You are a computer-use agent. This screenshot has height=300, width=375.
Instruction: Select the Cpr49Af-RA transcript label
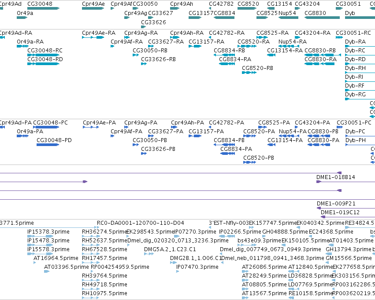click(126, 42)
